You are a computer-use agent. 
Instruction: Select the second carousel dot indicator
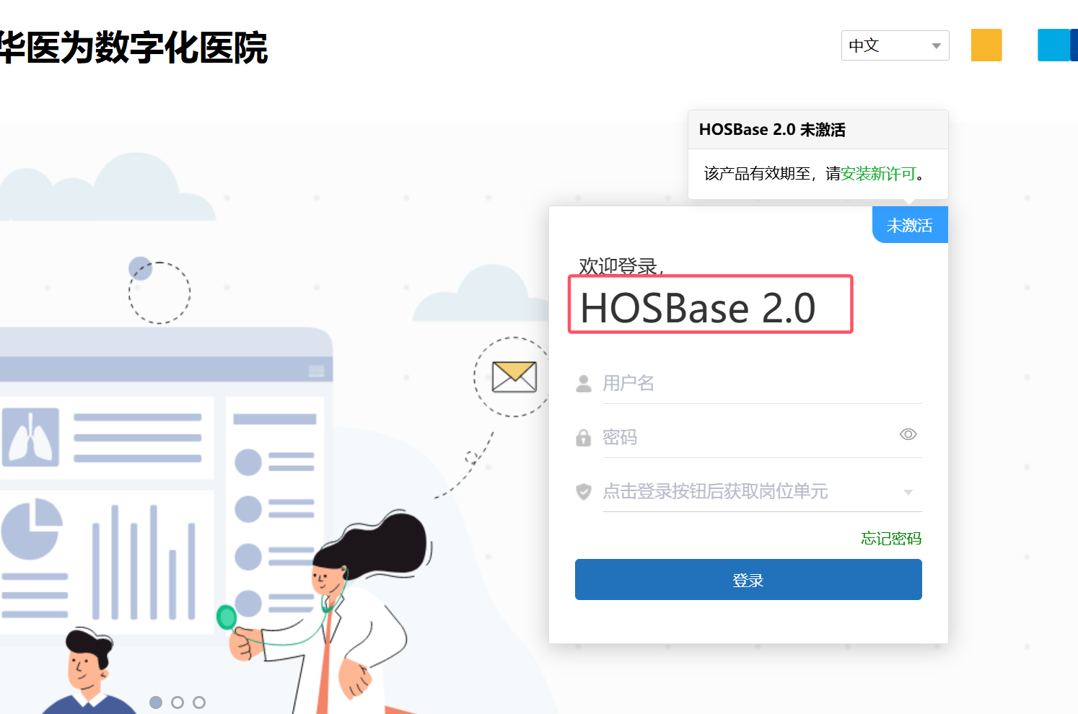point(178,702)
